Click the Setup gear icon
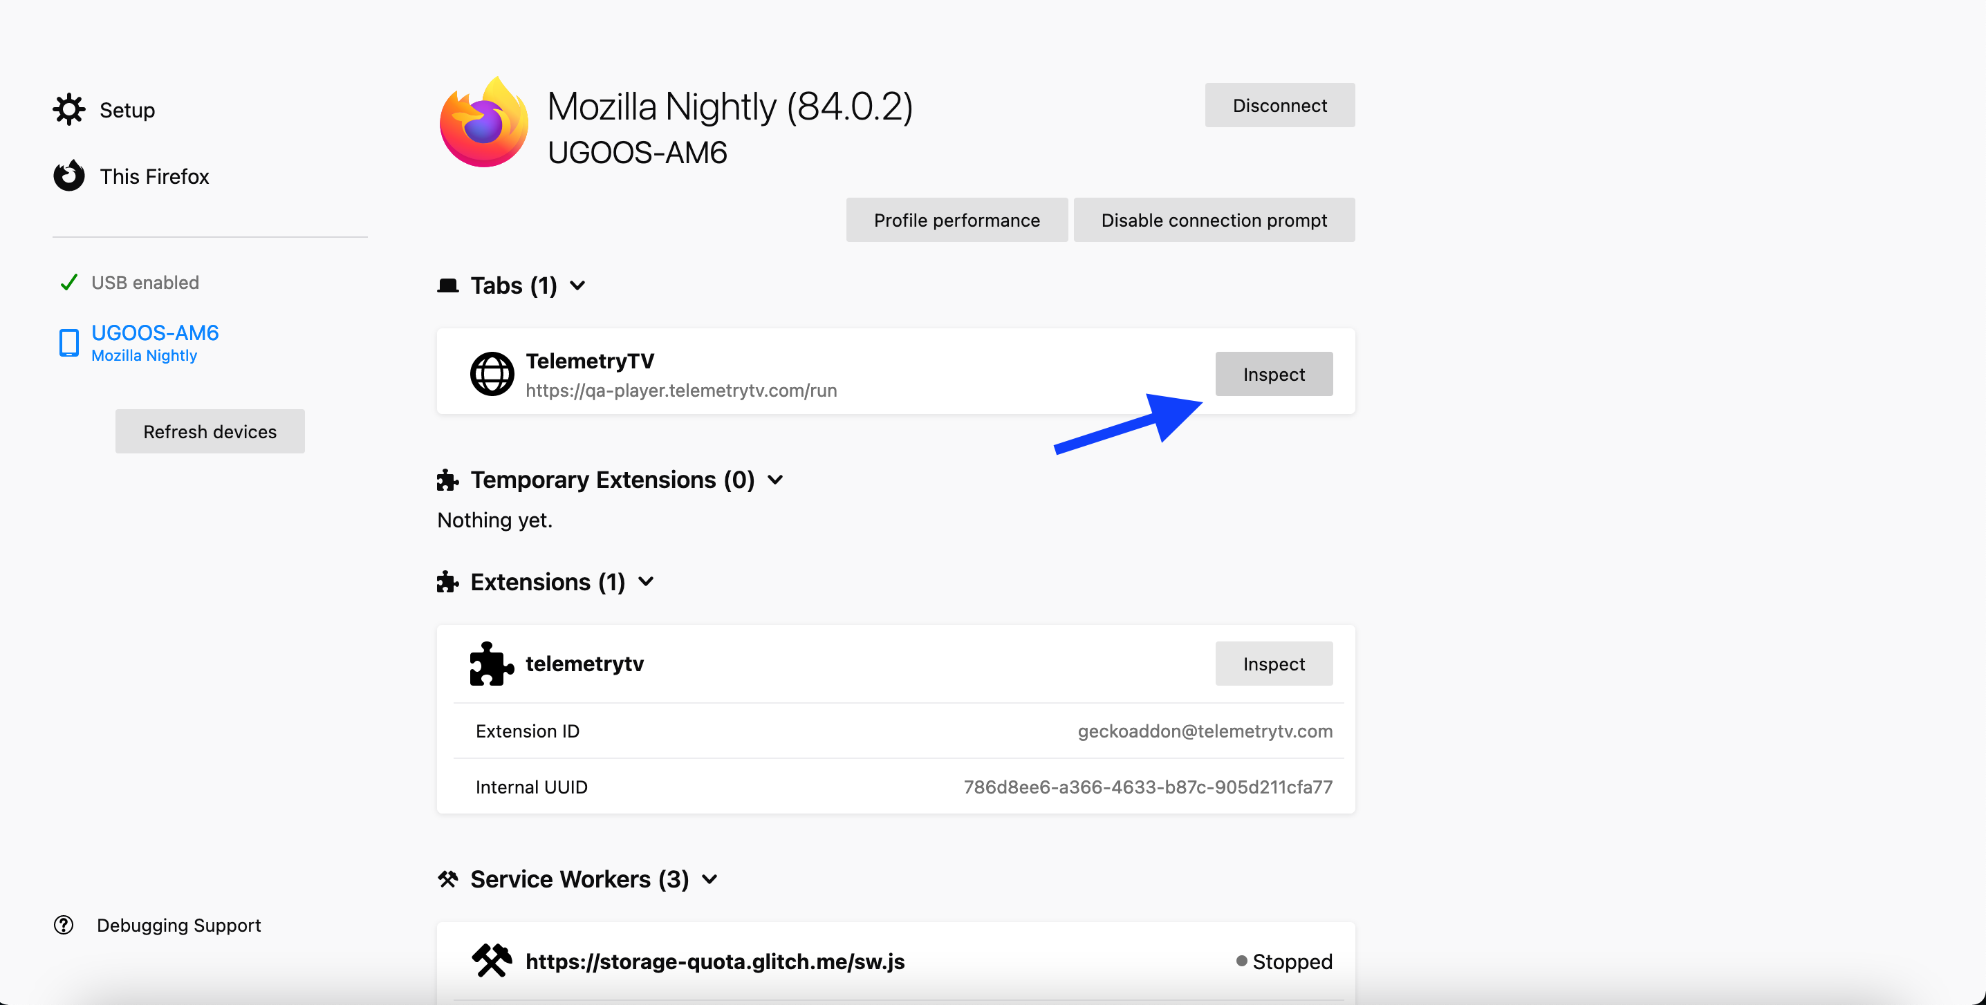This screenshot has height=1005, width=1986. pos(68,109)
